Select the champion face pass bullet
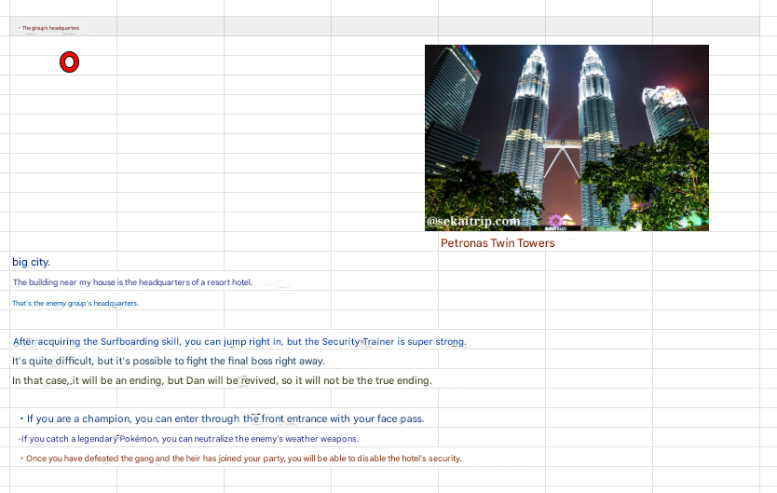This screenshot has width=777, height=493. coord(222,418)
